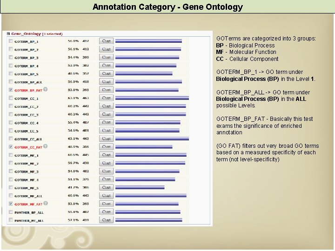Open Chart for GOTERM_BP_FAT
The image size is (335, 251).
pos(106,90)
